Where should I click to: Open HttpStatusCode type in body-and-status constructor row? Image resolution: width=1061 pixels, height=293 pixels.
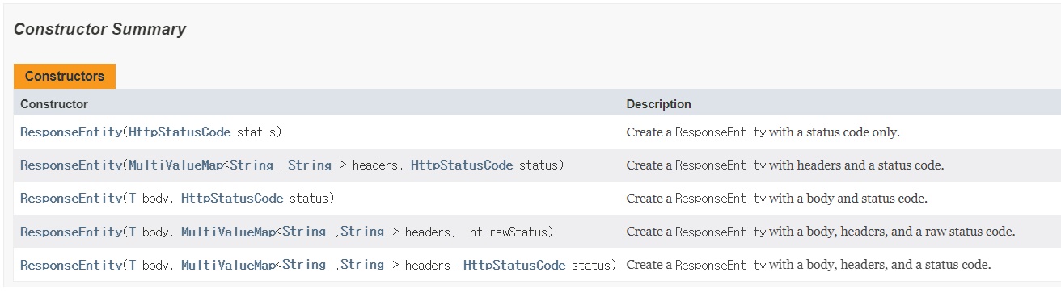(x=232, y=198)
